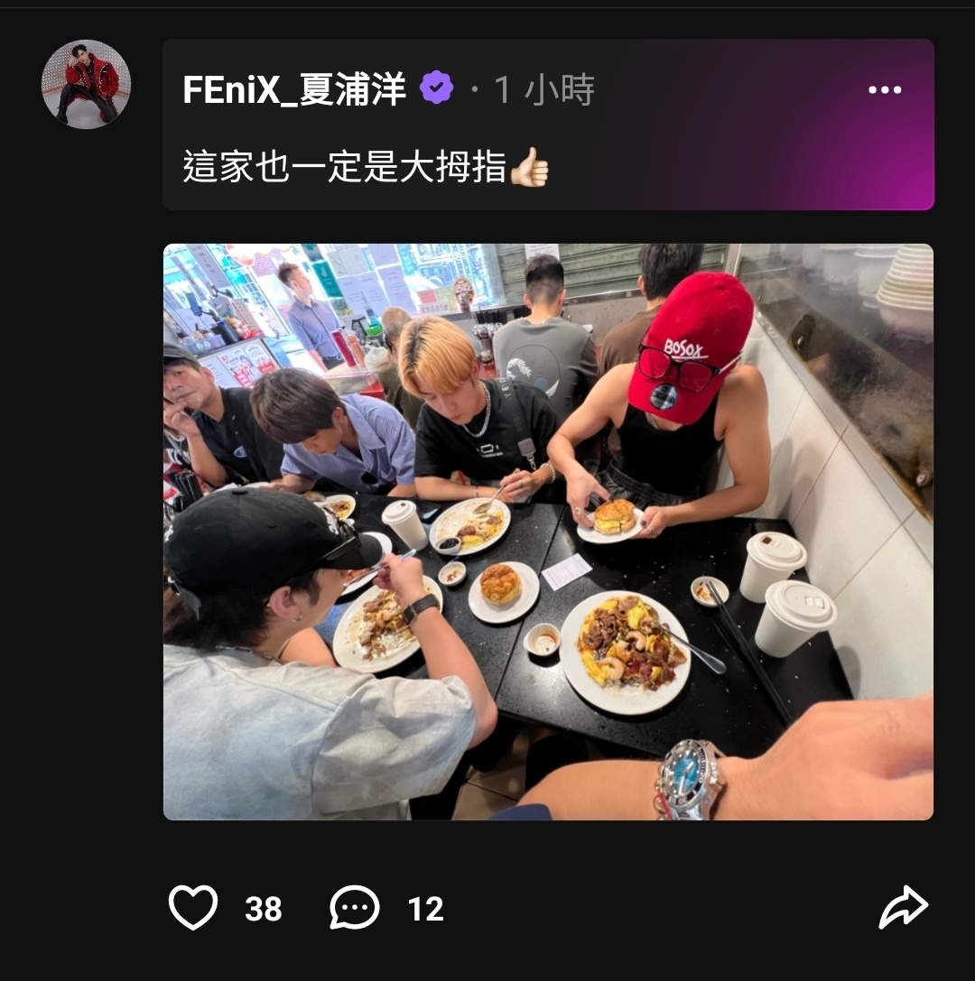Click the post text 這家也一定是大拇指
Image resolution: width=975 pixels, height=981 pixels.
[x=345, y=167]
